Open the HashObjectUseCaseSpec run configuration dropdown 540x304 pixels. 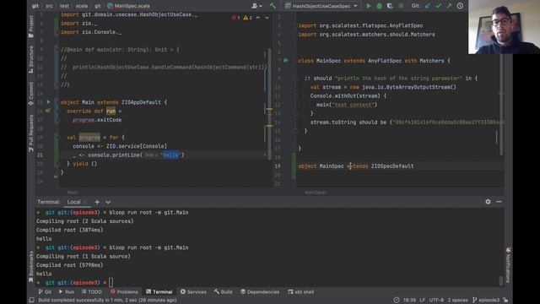(321, 6)
